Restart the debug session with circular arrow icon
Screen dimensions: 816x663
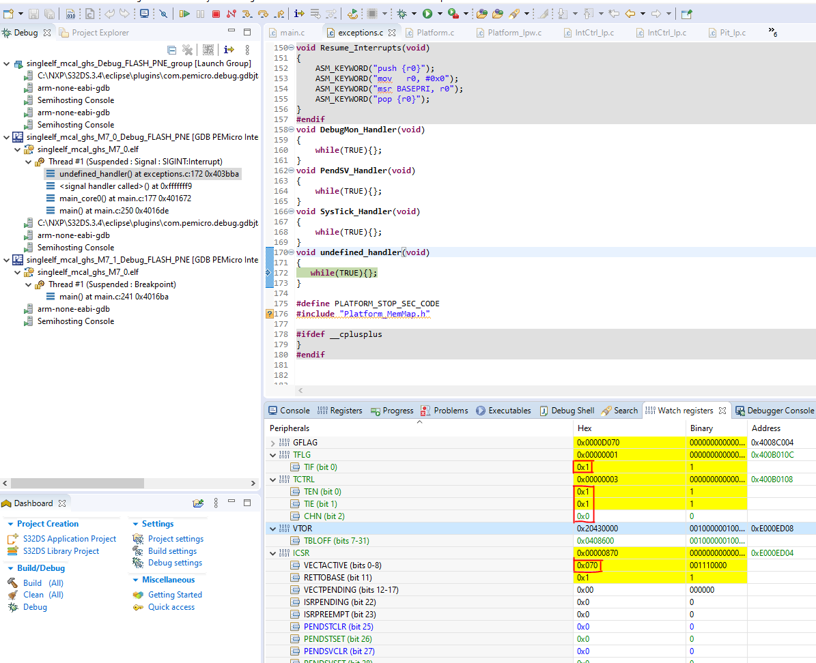(x=353, y=14)
